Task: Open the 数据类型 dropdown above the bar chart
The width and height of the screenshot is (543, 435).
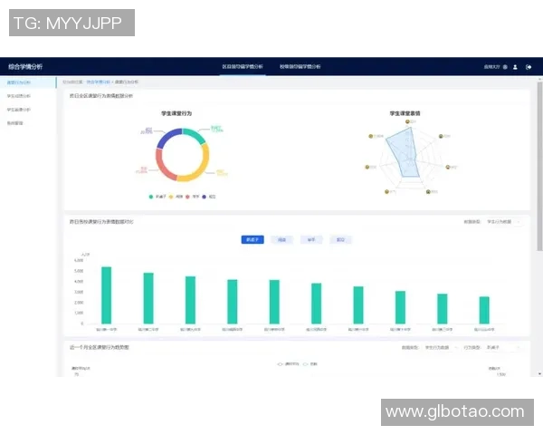Action: pos(502,221)
